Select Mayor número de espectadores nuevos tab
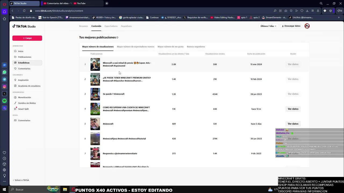344x193 pixels. [x=136, y=47]
